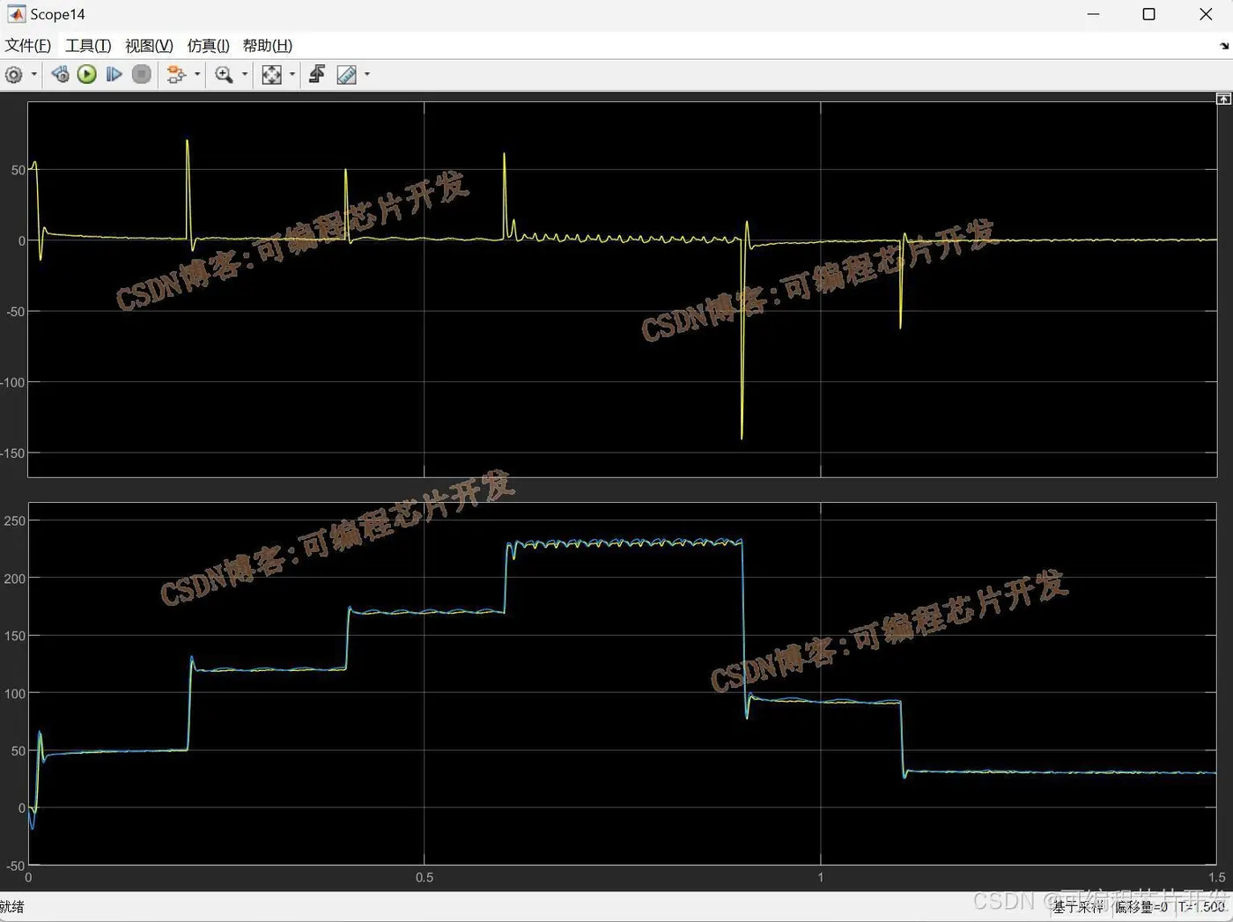Expand the axes scaling dropdown arrow

click(292, 75)
